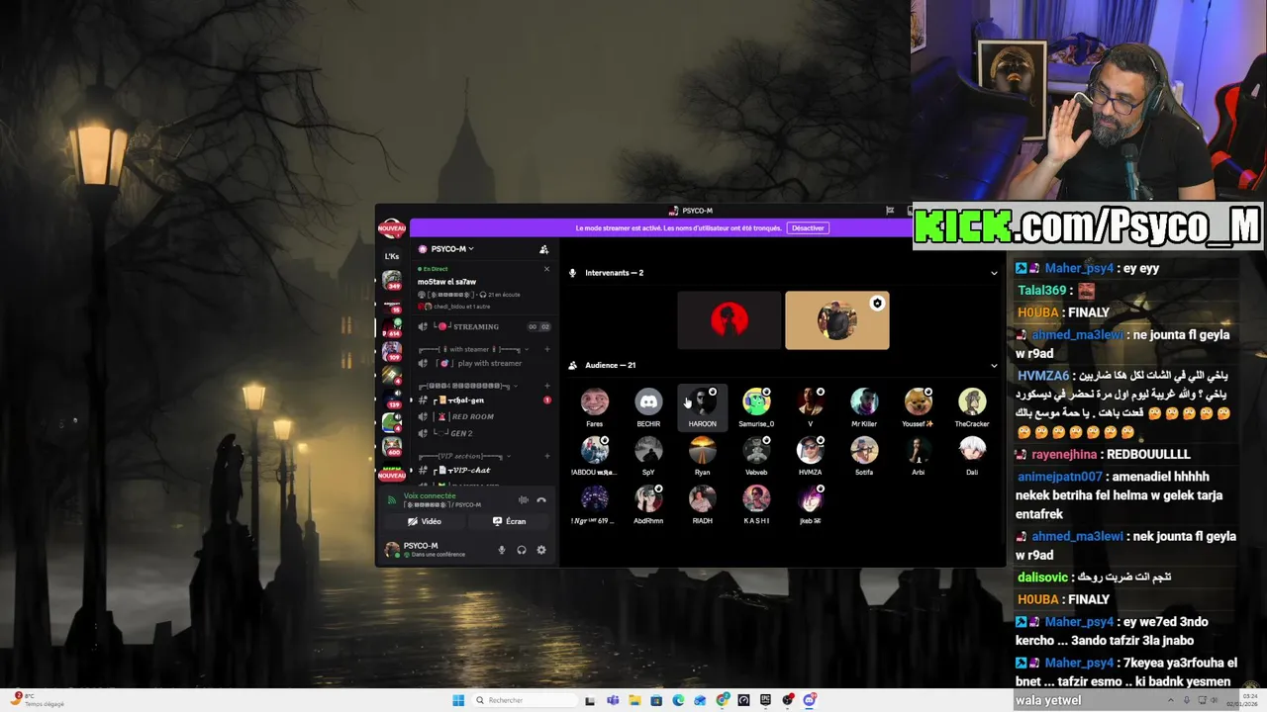Click Désactiver to turn off streamer mode
1267x712 pixels.
click(x=808, y=228)
